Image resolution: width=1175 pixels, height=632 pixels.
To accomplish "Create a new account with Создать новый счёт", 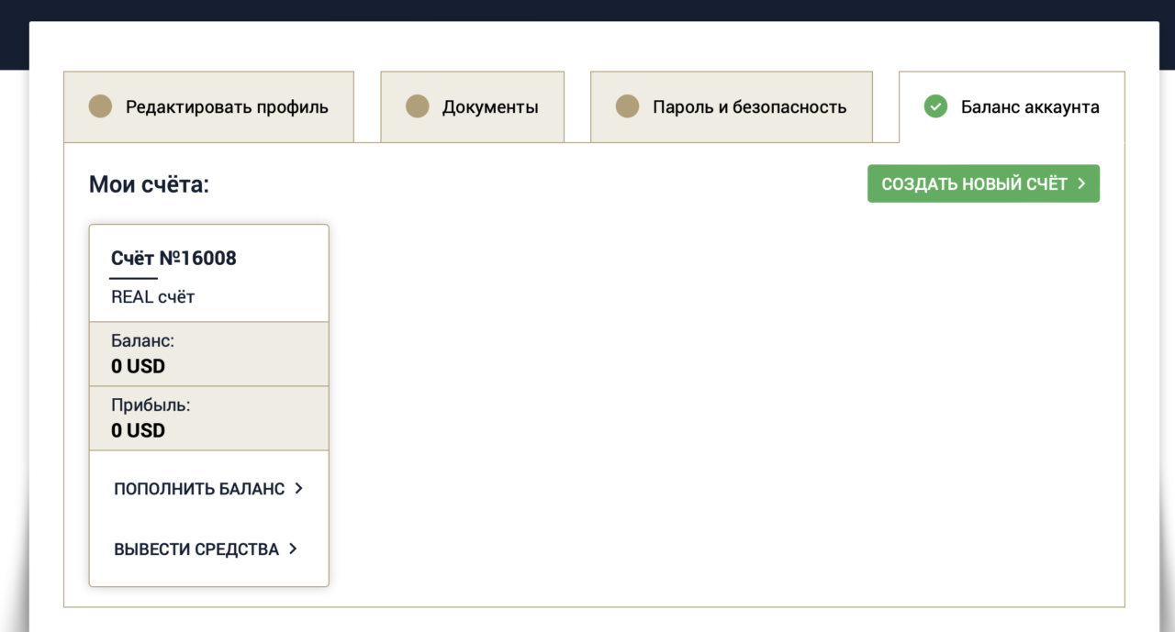I will (983, 183).
